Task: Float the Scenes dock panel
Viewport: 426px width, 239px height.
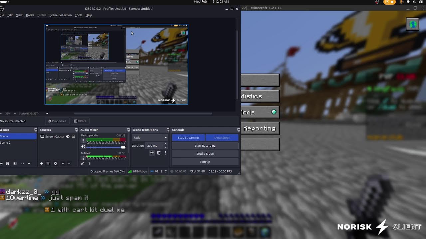Action: pos(36,130)
